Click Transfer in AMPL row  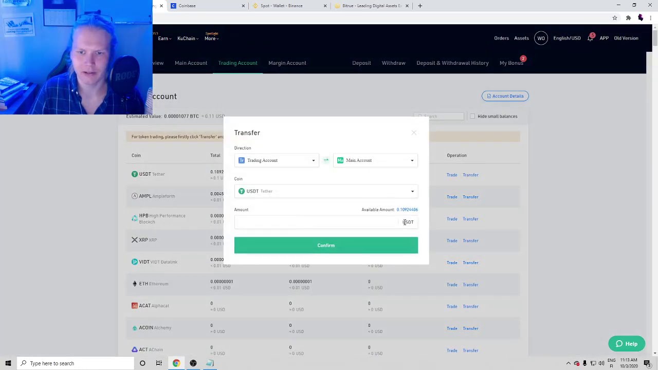tap(470, 197)
